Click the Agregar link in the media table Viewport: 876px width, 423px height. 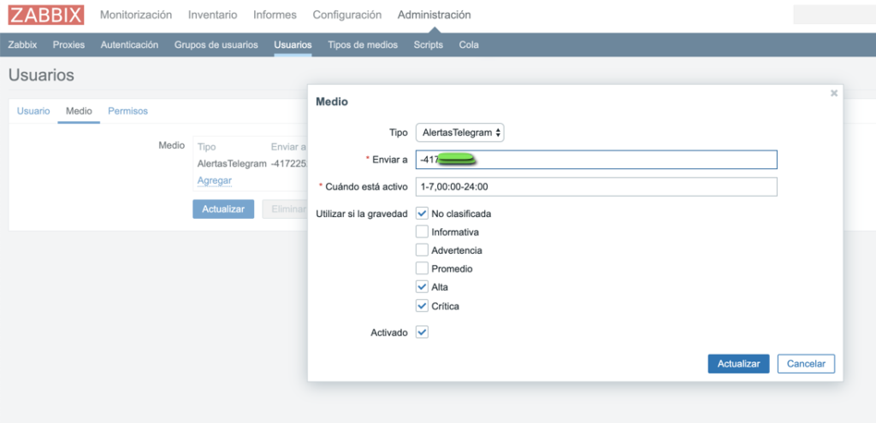(214, 180)
